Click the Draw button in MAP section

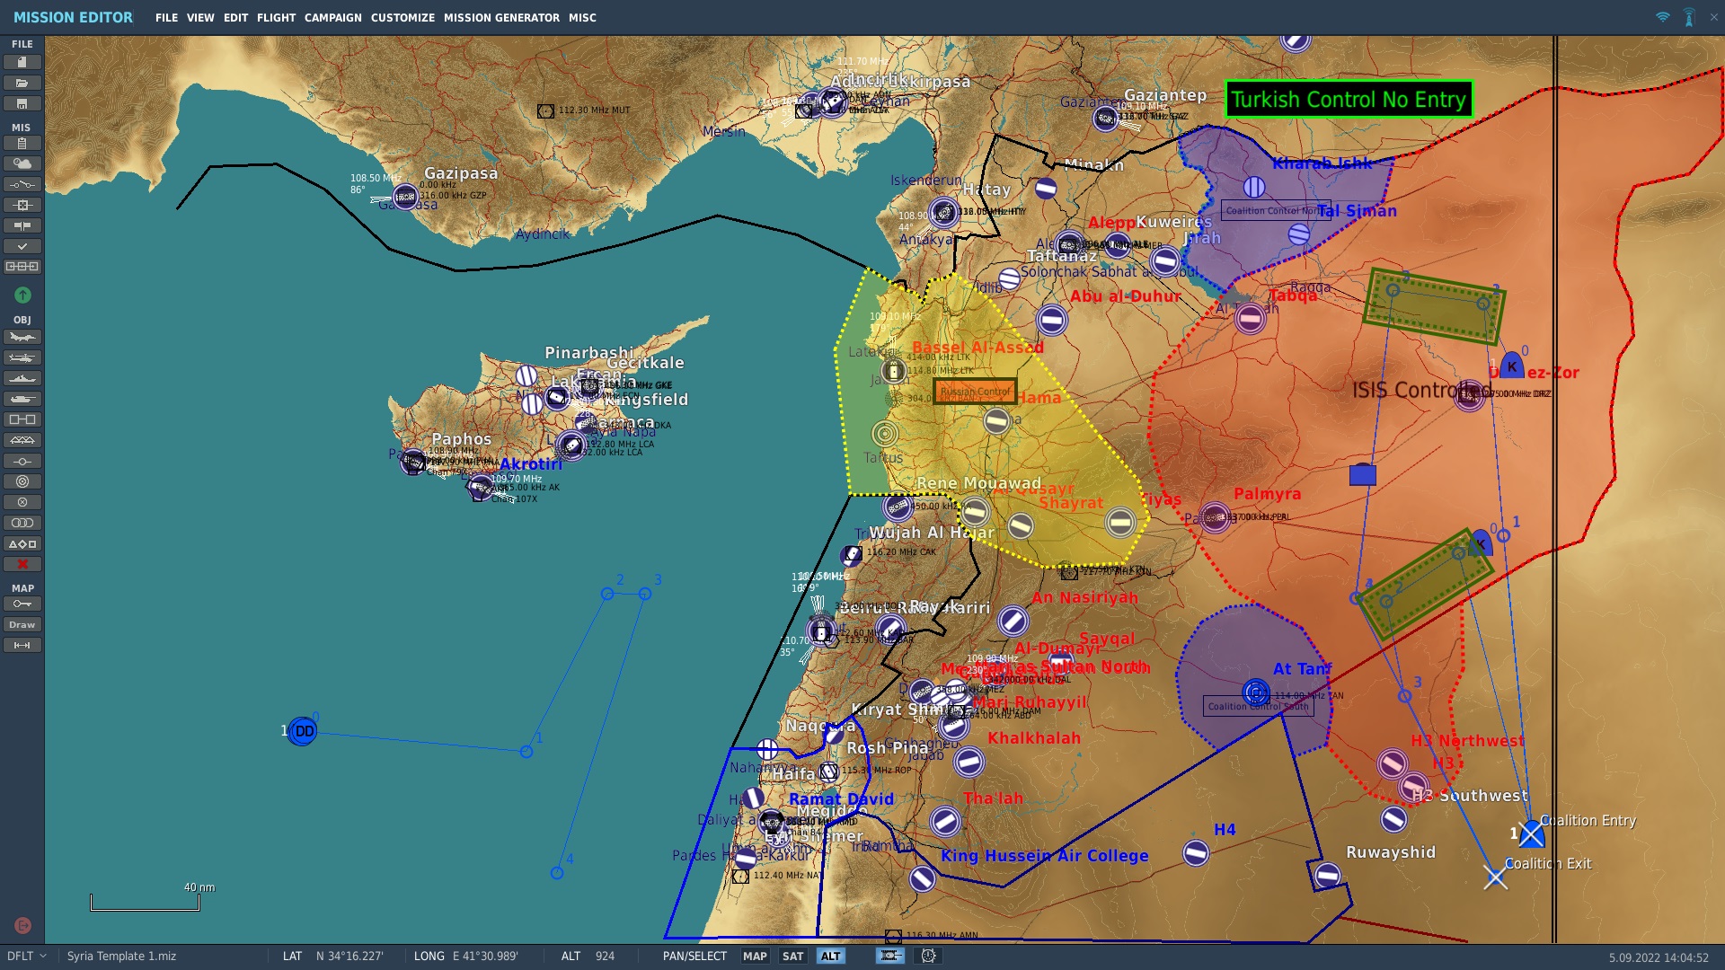(x=22, y=624)
